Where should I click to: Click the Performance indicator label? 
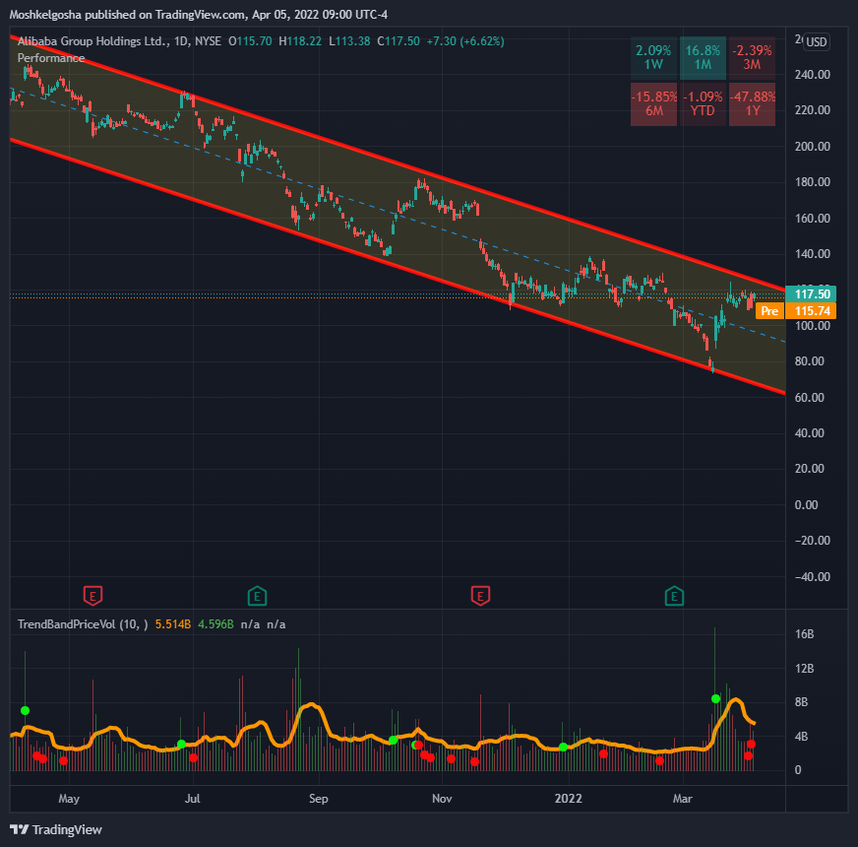51,58
